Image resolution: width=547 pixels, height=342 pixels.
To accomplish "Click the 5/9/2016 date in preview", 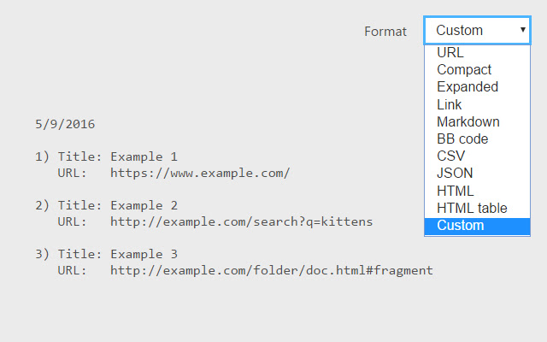I will [x=65, y=124].
